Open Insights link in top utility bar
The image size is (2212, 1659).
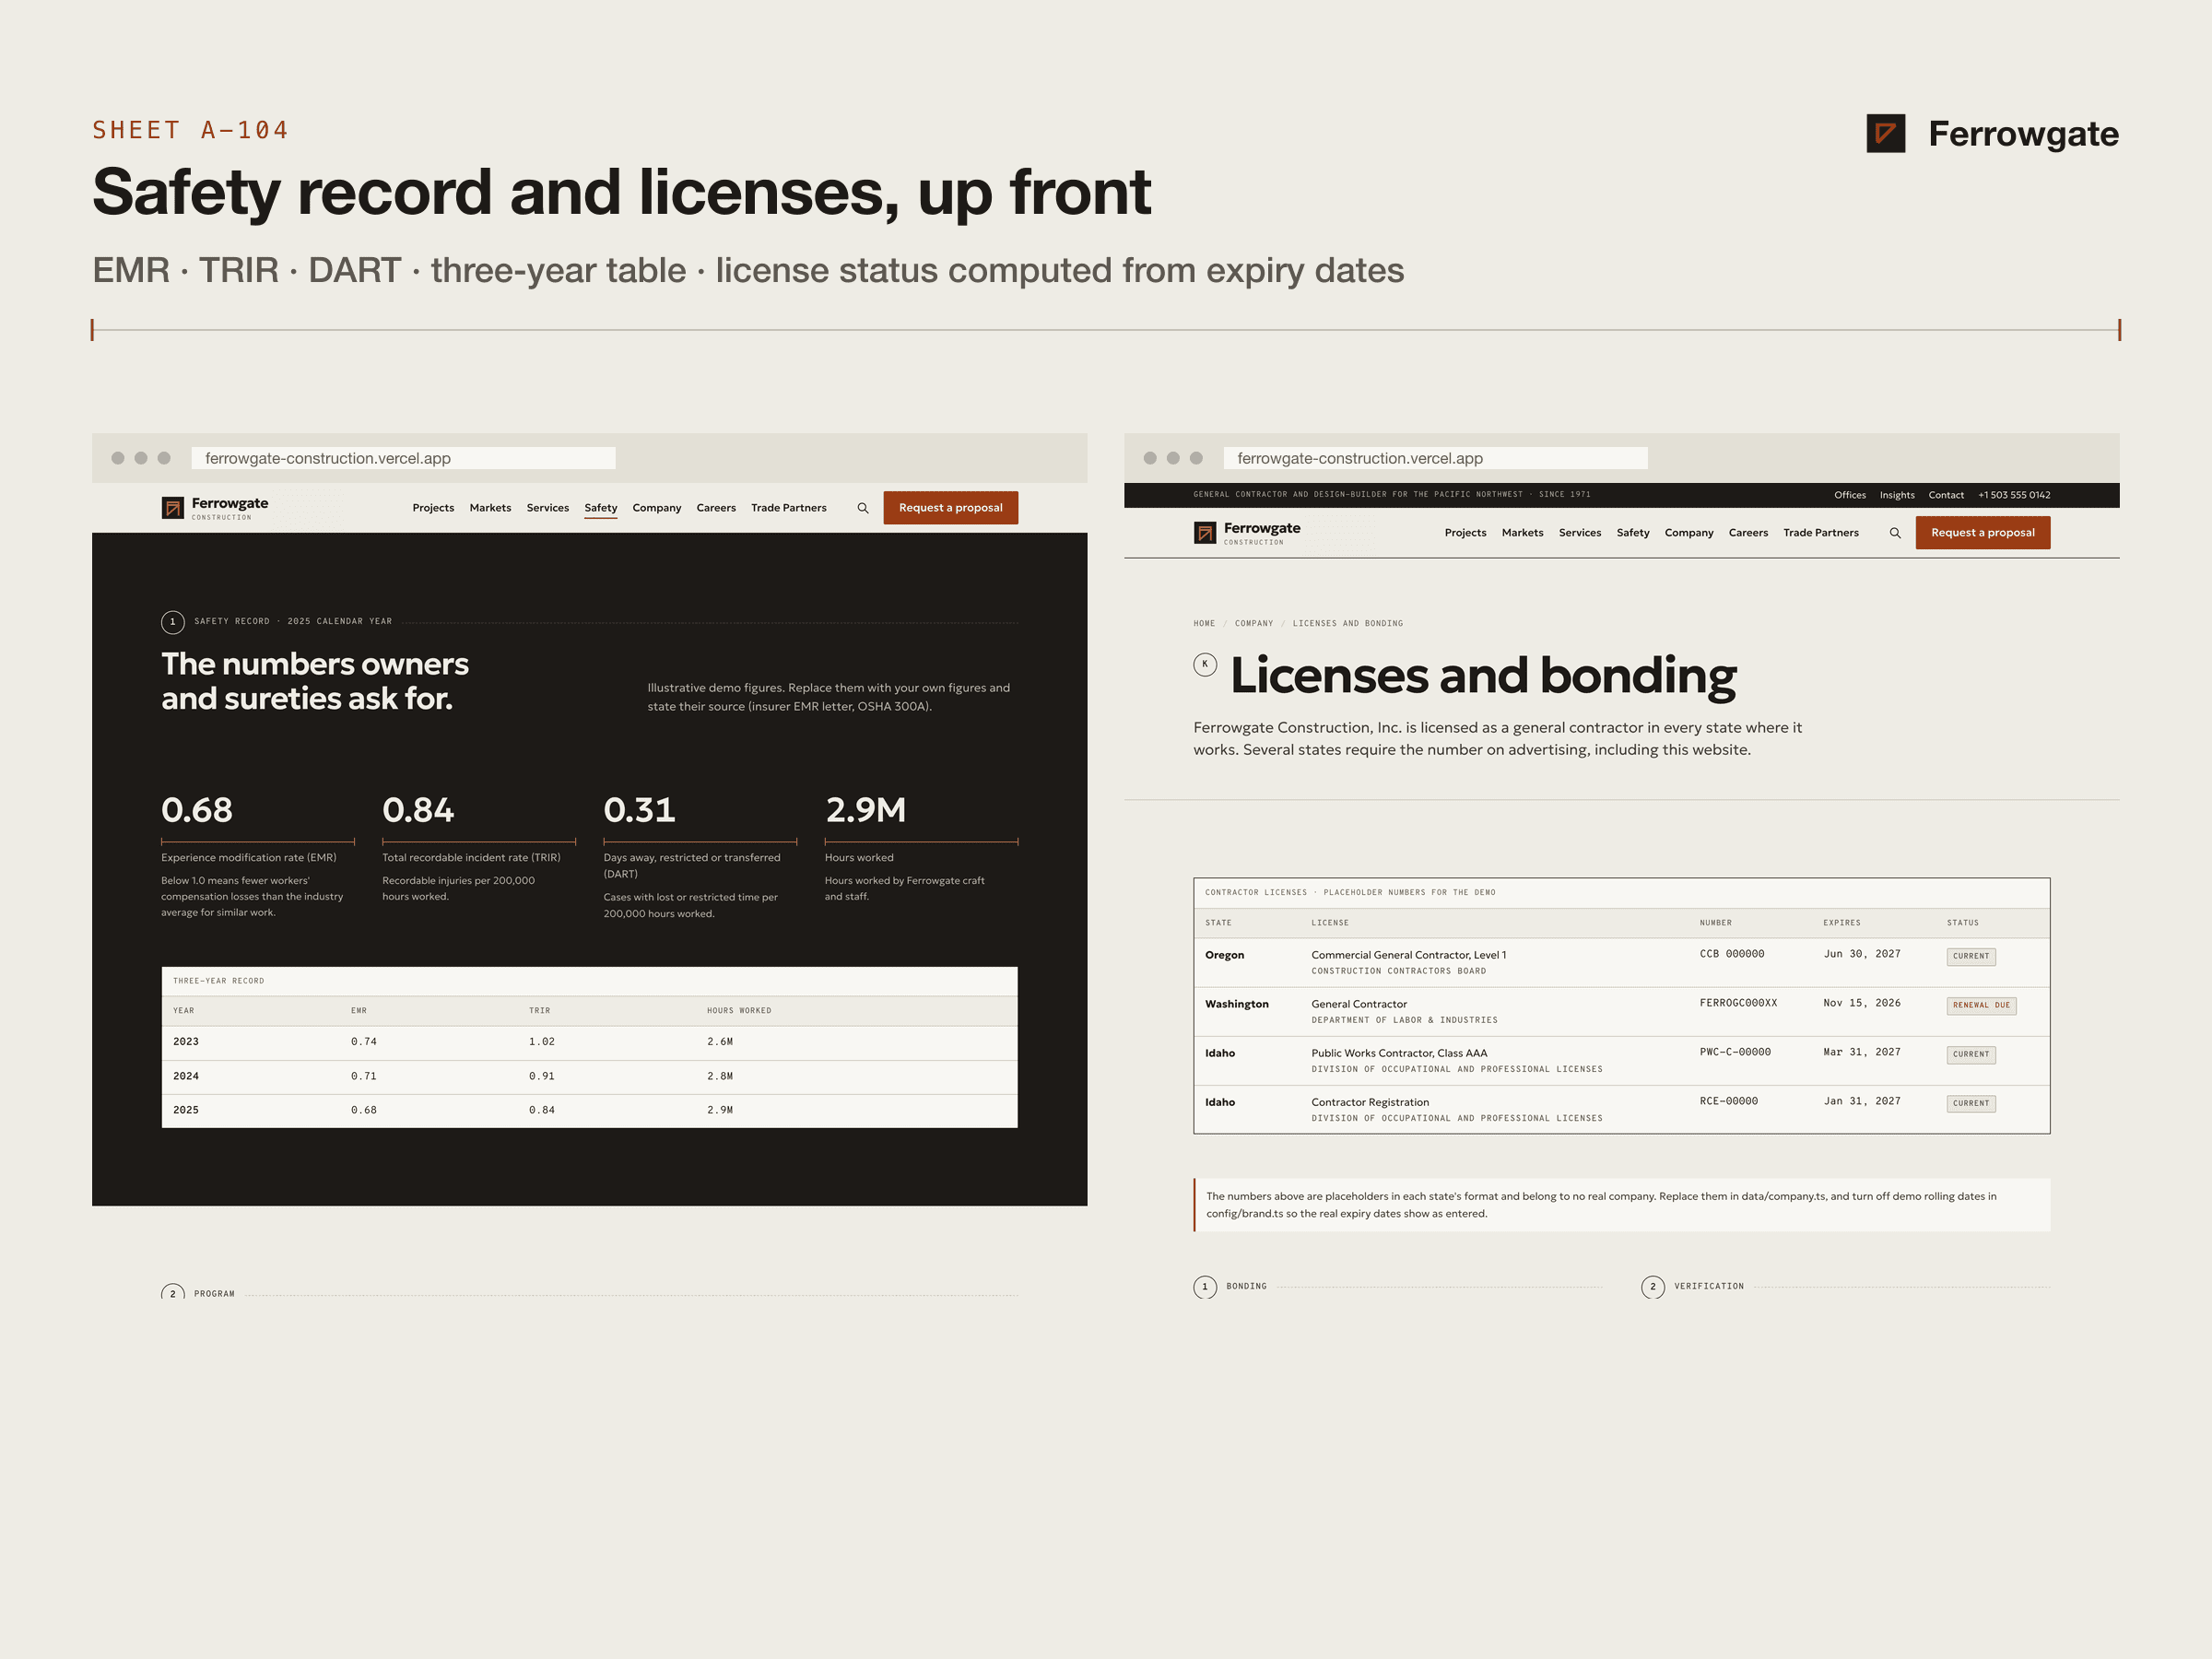point(1897,495)
